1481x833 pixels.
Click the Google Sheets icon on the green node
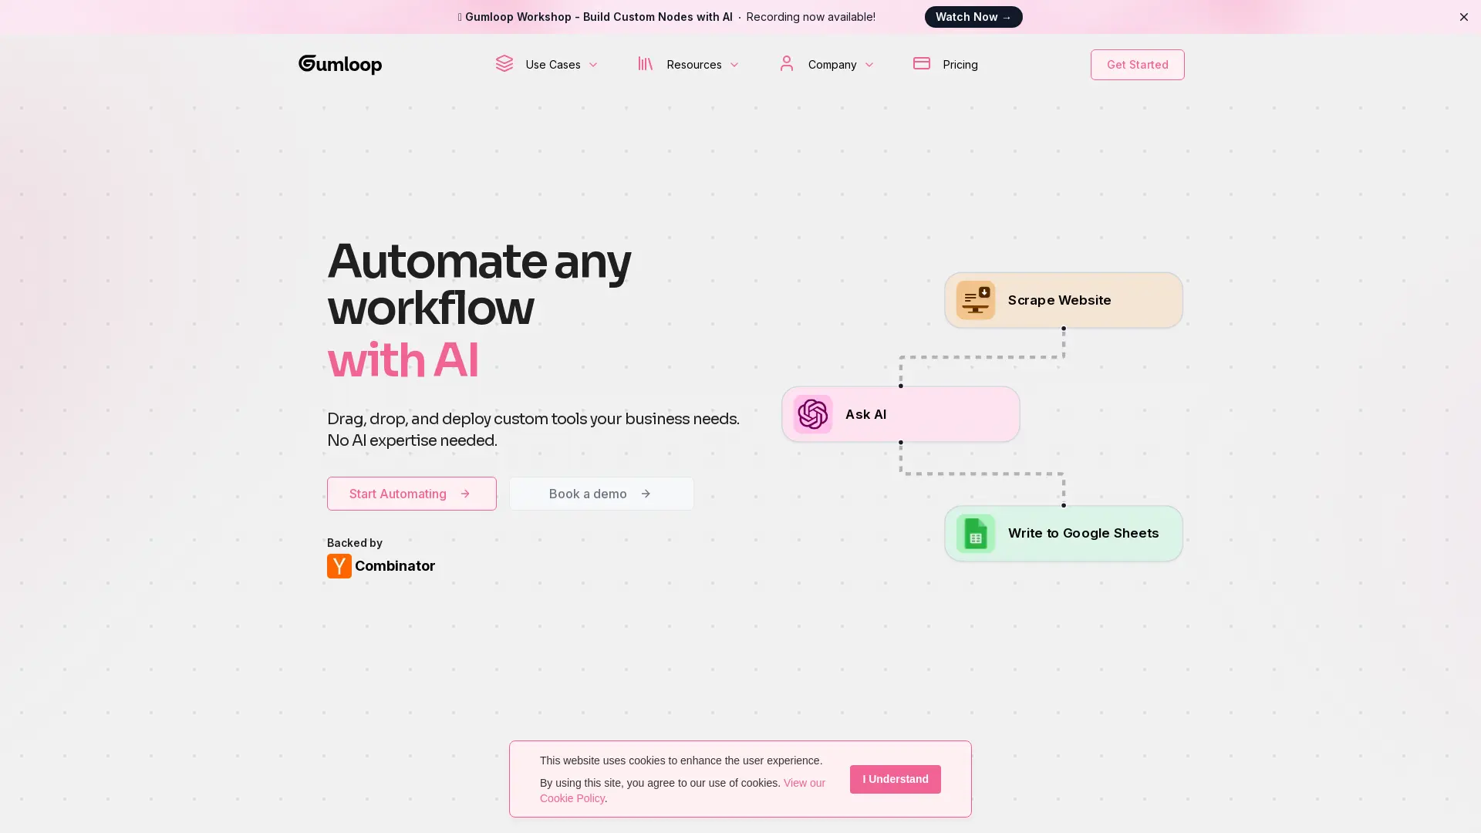coord(975,533)
